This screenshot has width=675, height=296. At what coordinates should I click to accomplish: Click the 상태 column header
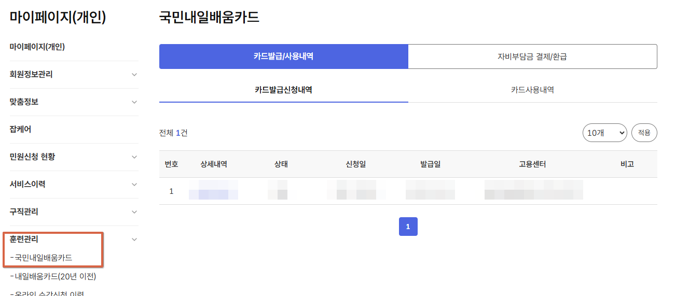281,164
